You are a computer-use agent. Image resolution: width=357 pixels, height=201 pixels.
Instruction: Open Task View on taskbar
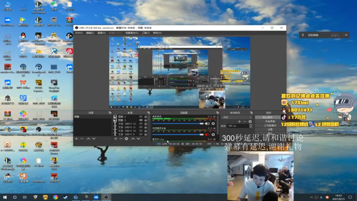click(25, 197)
